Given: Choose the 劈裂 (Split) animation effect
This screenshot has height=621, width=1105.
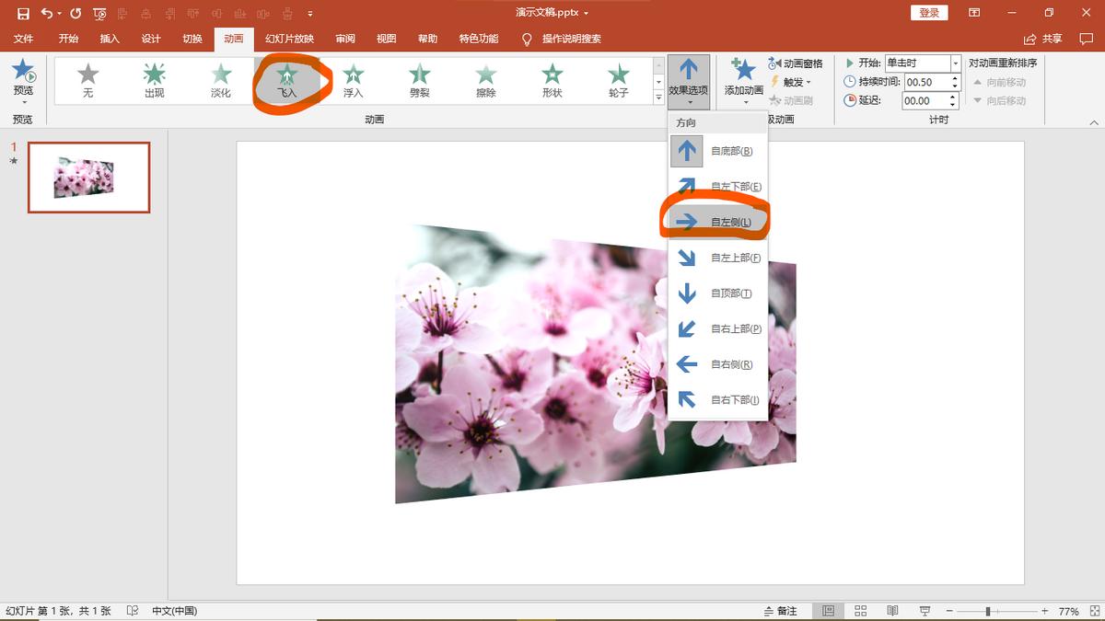Looking at the screenshot, I should click(x=419, y=80).
